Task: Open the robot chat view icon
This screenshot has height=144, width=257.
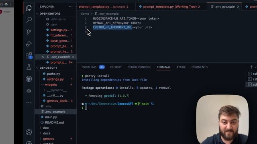Action: click(29, 90)
